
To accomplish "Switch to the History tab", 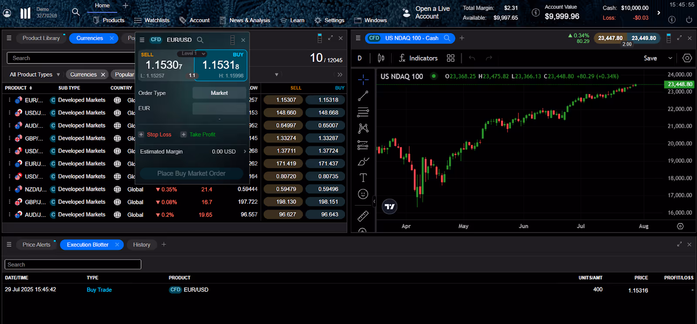I will click(x=142, y=245).
